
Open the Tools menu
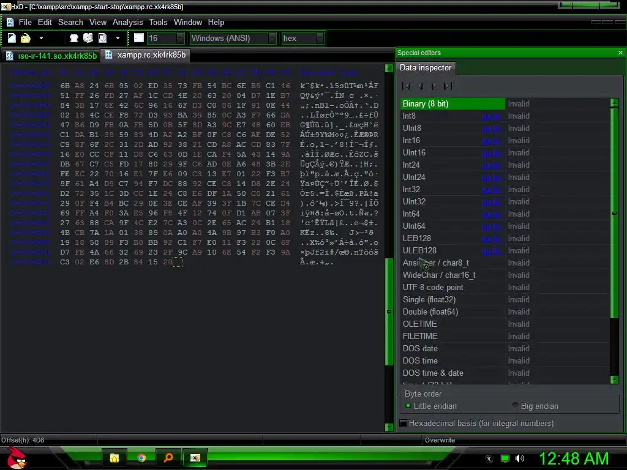[x=159, y=23]
